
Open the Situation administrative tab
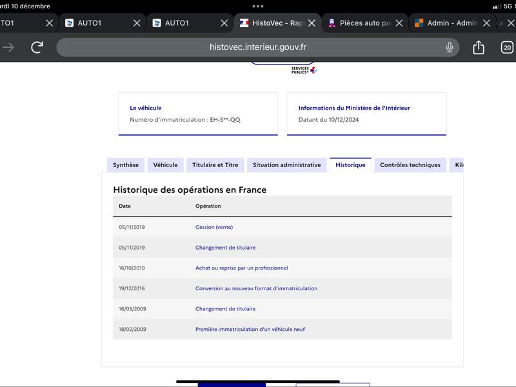click(286, 165)
